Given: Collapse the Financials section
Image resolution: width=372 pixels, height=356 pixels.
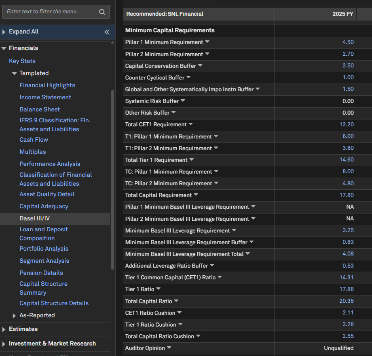Looking at the screenshot, I should [4, 48].
